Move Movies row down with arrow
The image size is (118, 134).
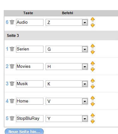pos(93,69)
